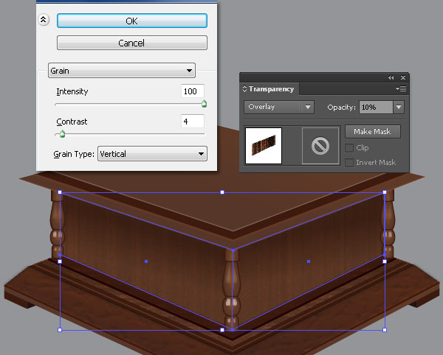Open the Grain Type Vertical dropdown

[x=152, y=153]
